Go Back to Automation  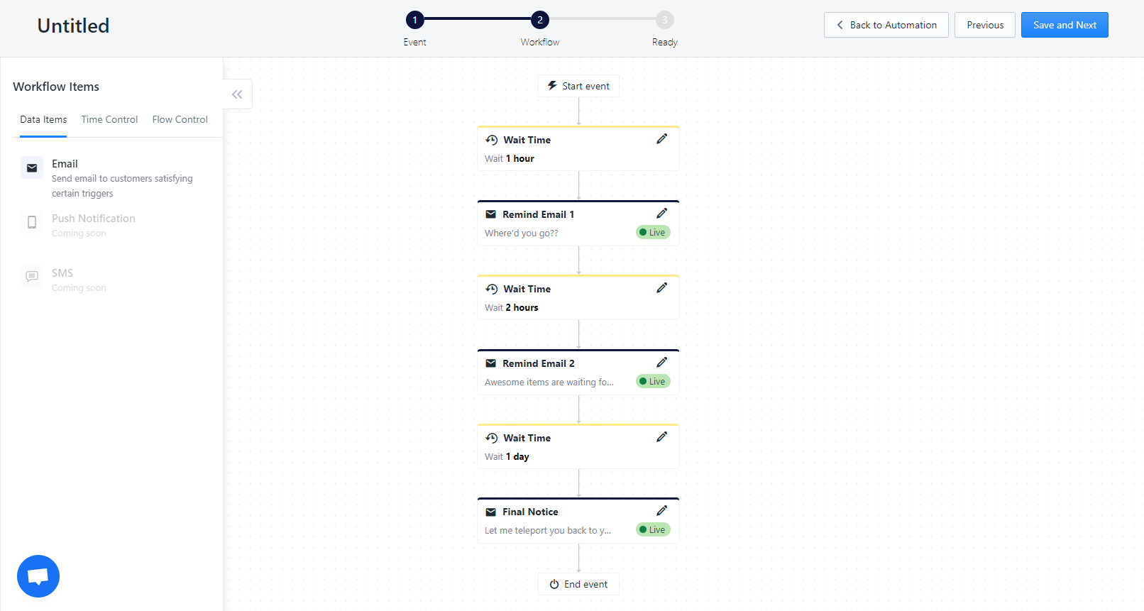click(x=886, y=25)
